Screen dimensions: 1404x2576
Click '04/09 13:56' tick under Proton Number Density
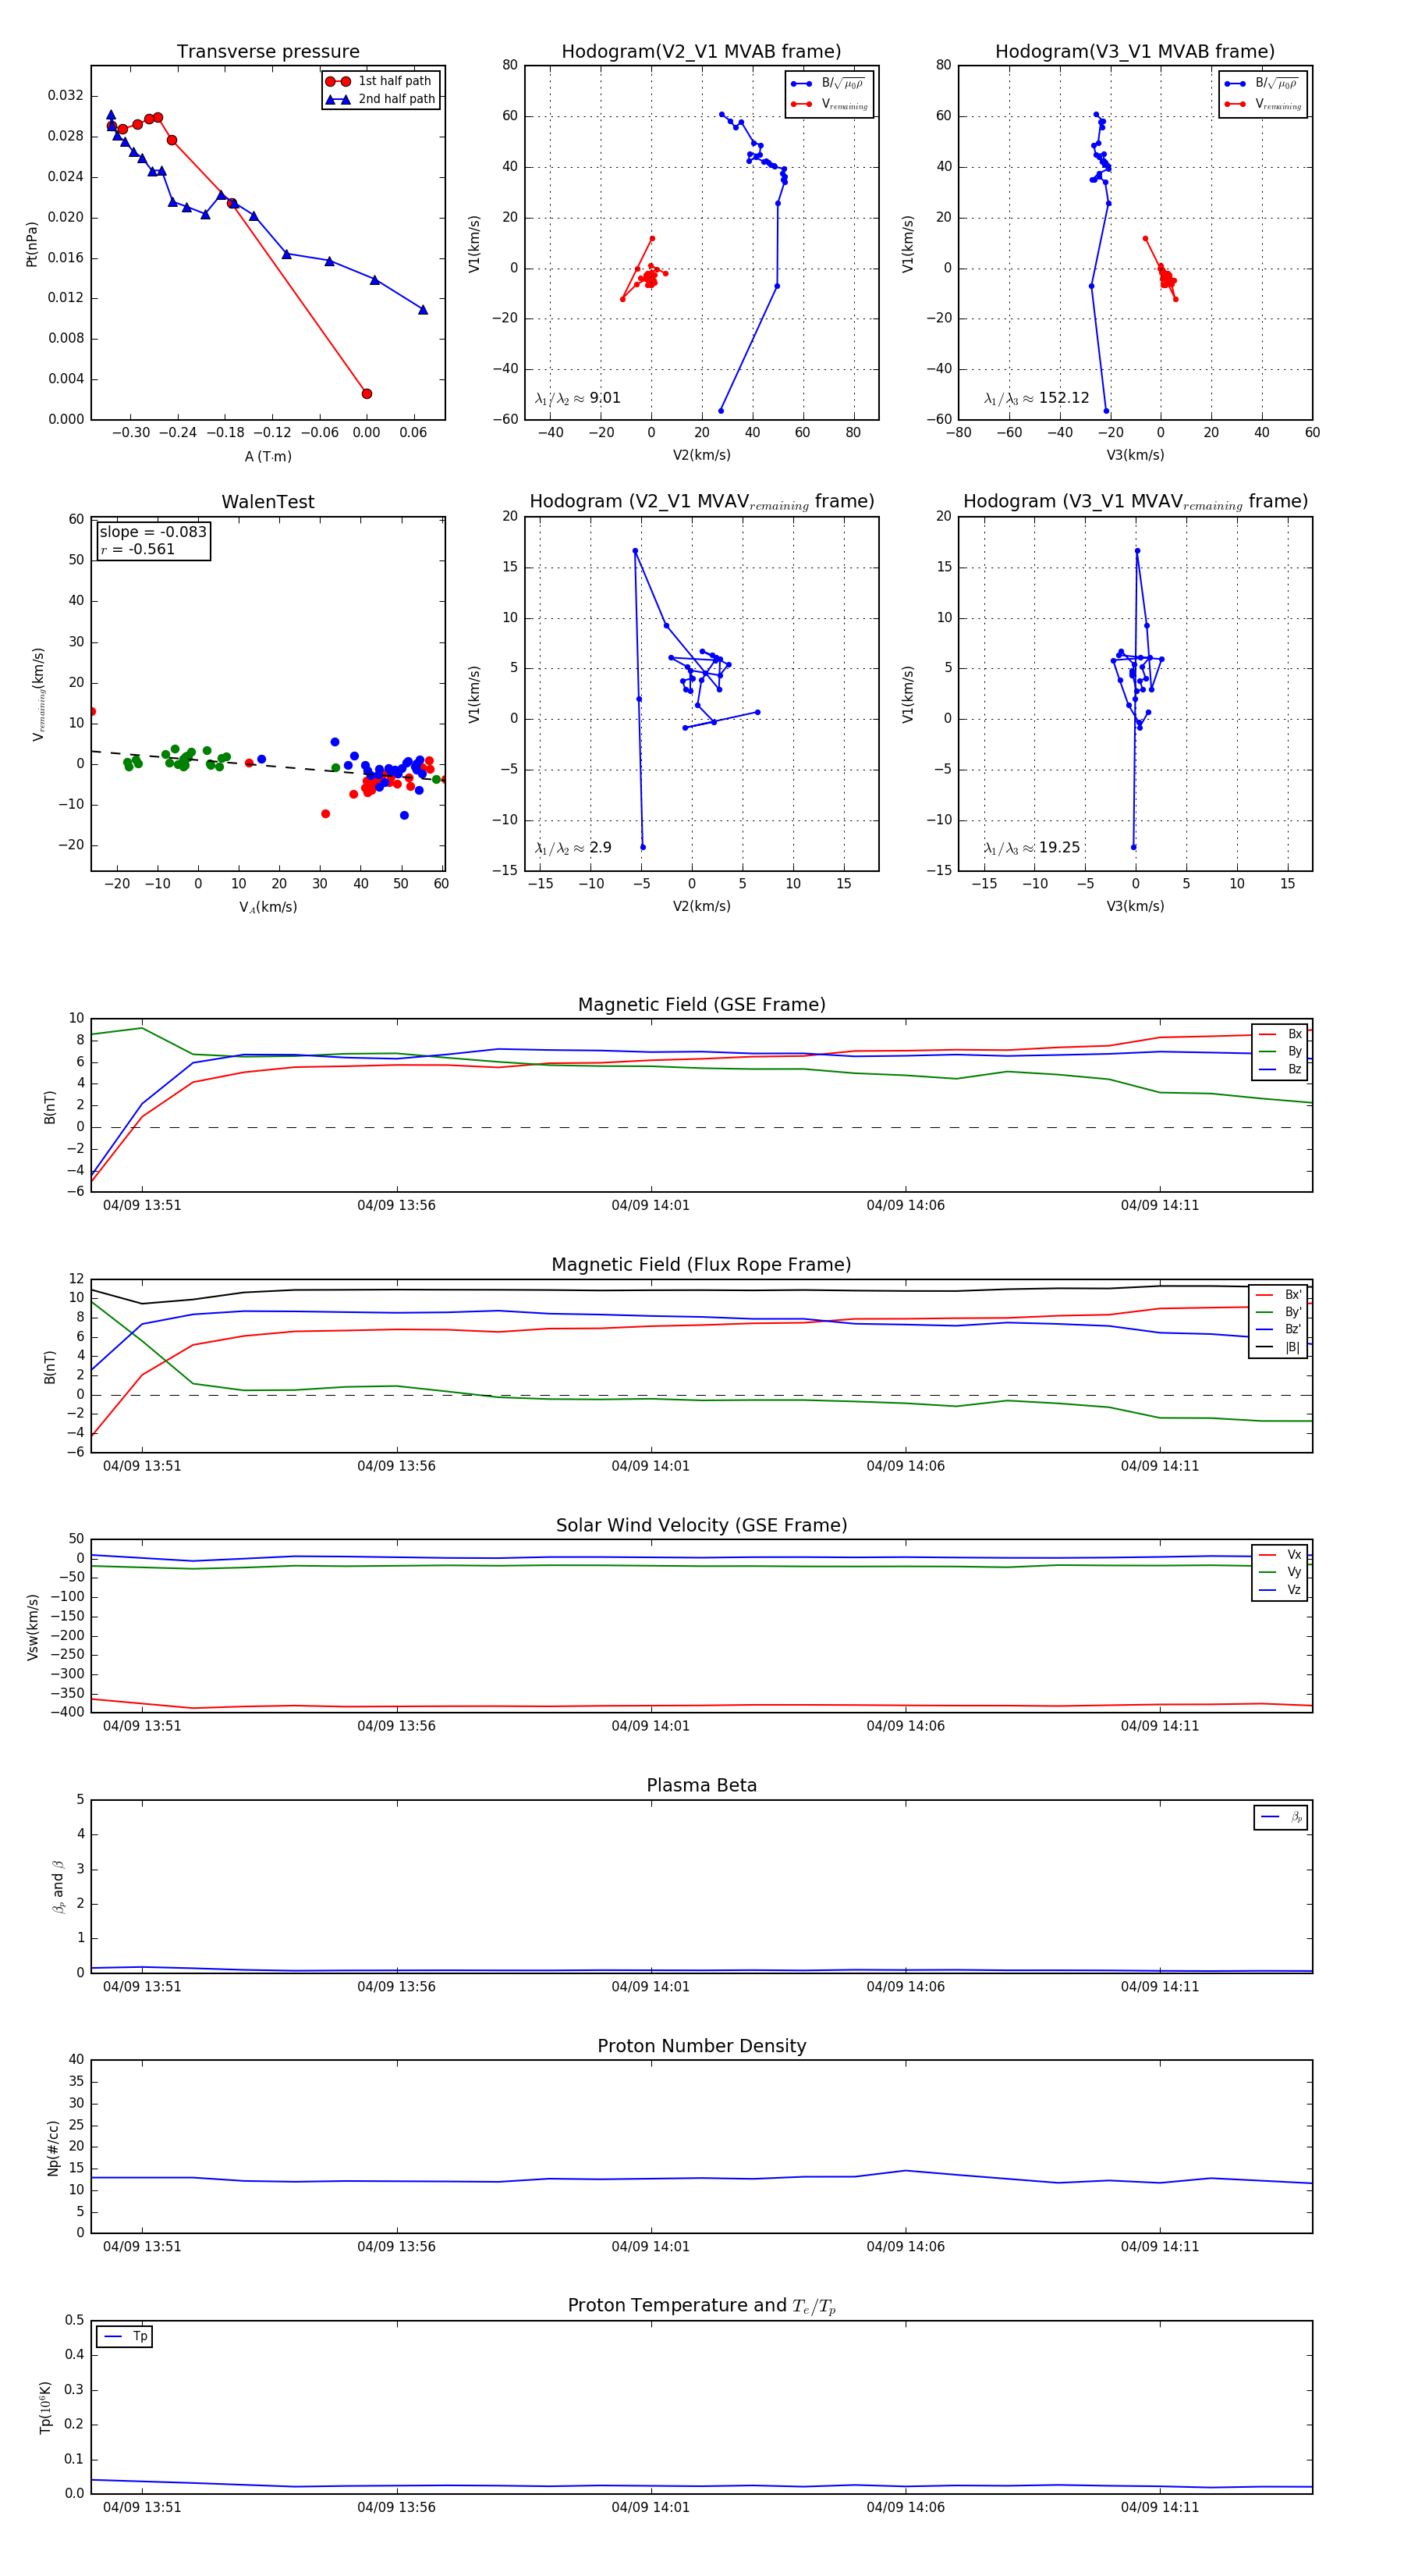pyautogui.click(x=397, y=2247)
